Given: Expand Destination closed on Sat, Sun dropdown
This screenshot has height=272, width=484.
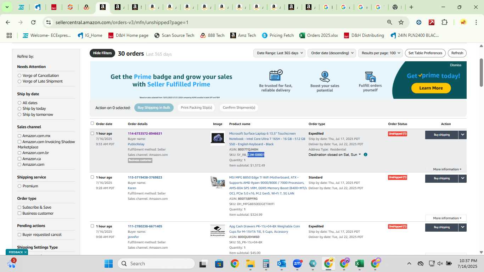Looking at the screenshot, I should (335, 155).
